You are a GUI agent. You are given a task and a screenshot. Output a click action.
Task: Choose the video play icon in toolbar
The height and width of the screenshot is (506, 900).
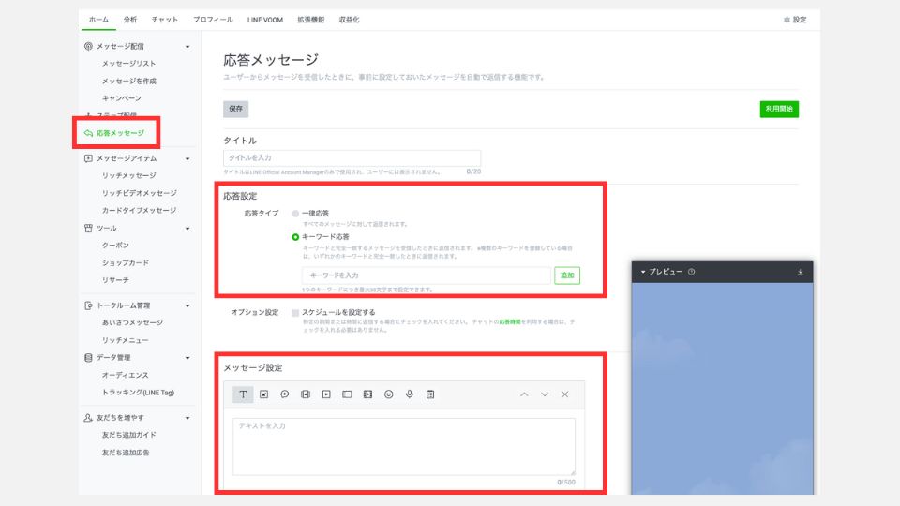pyautogui.click(x=326, y=394)
